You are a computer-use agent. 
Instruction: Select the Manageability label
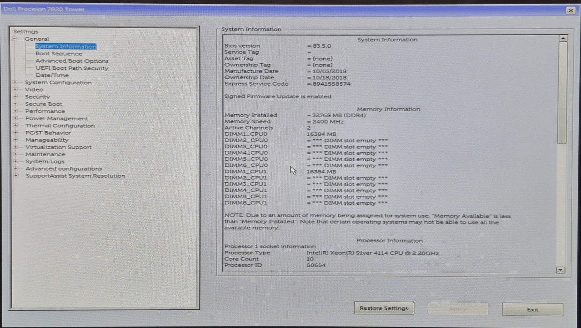pos(47,140)
